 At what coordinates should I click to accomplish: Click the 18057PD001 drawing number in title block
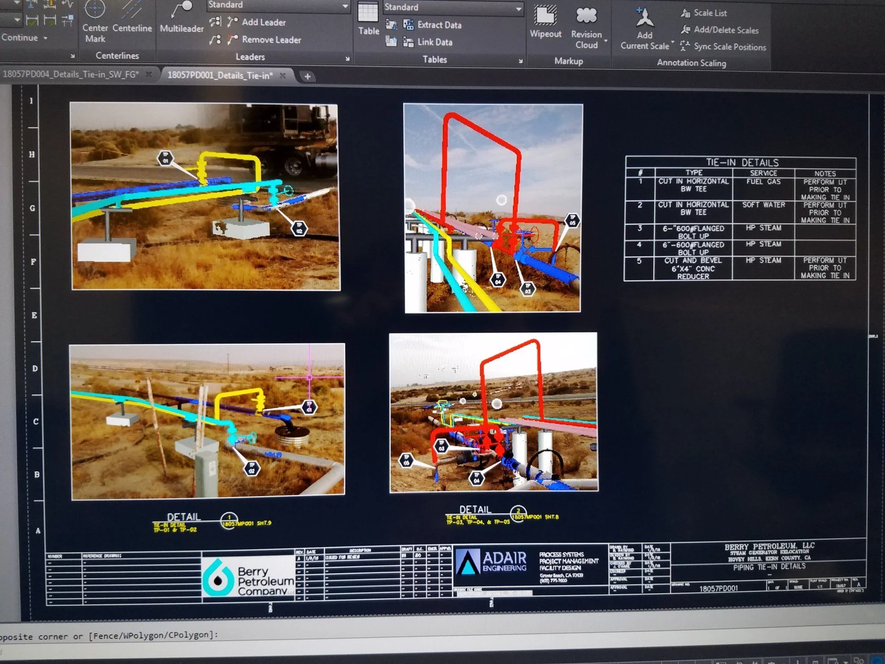point(718,589)
